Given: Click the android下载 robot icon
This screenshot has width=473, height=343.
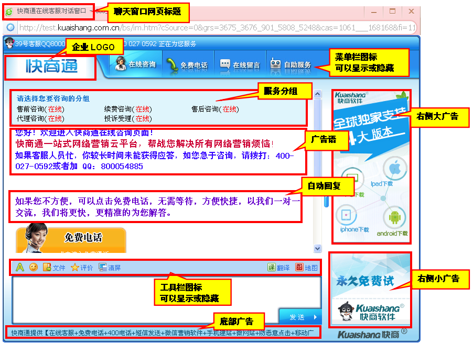Looking at the screenshot, I should point(394,217).
